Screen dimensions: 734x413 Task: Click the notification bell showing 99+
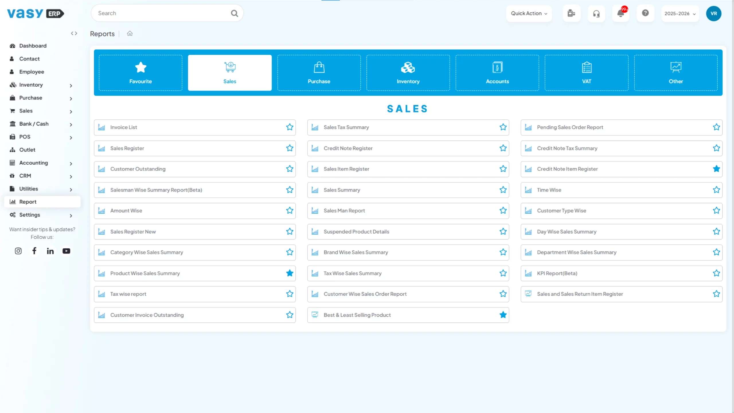620,13
